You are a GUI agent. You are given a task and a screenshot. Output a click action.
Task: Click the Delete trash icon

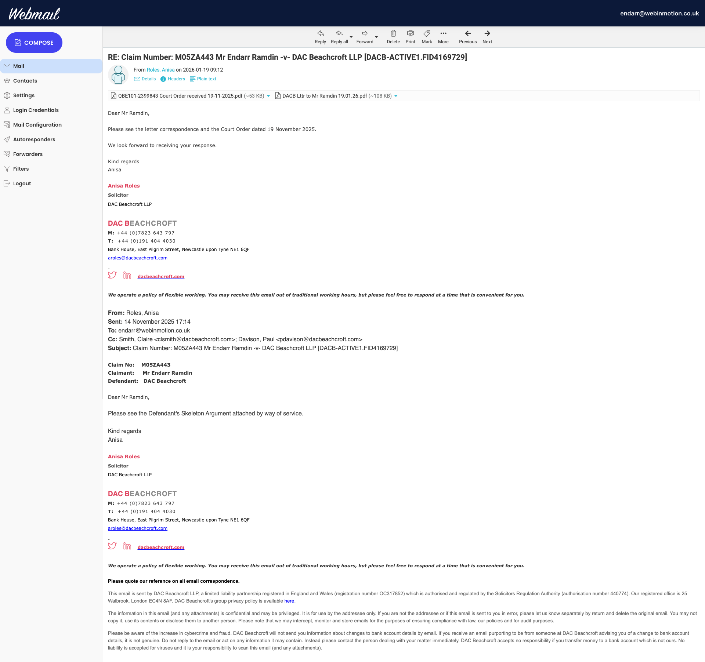click(393, 34)
